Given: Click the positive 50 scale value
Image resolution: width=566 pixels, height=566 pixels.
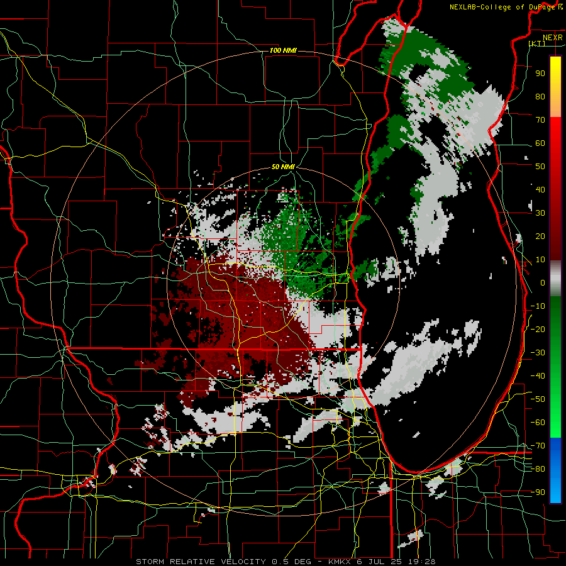Looking at the screenshot, I should pos(540,167).
